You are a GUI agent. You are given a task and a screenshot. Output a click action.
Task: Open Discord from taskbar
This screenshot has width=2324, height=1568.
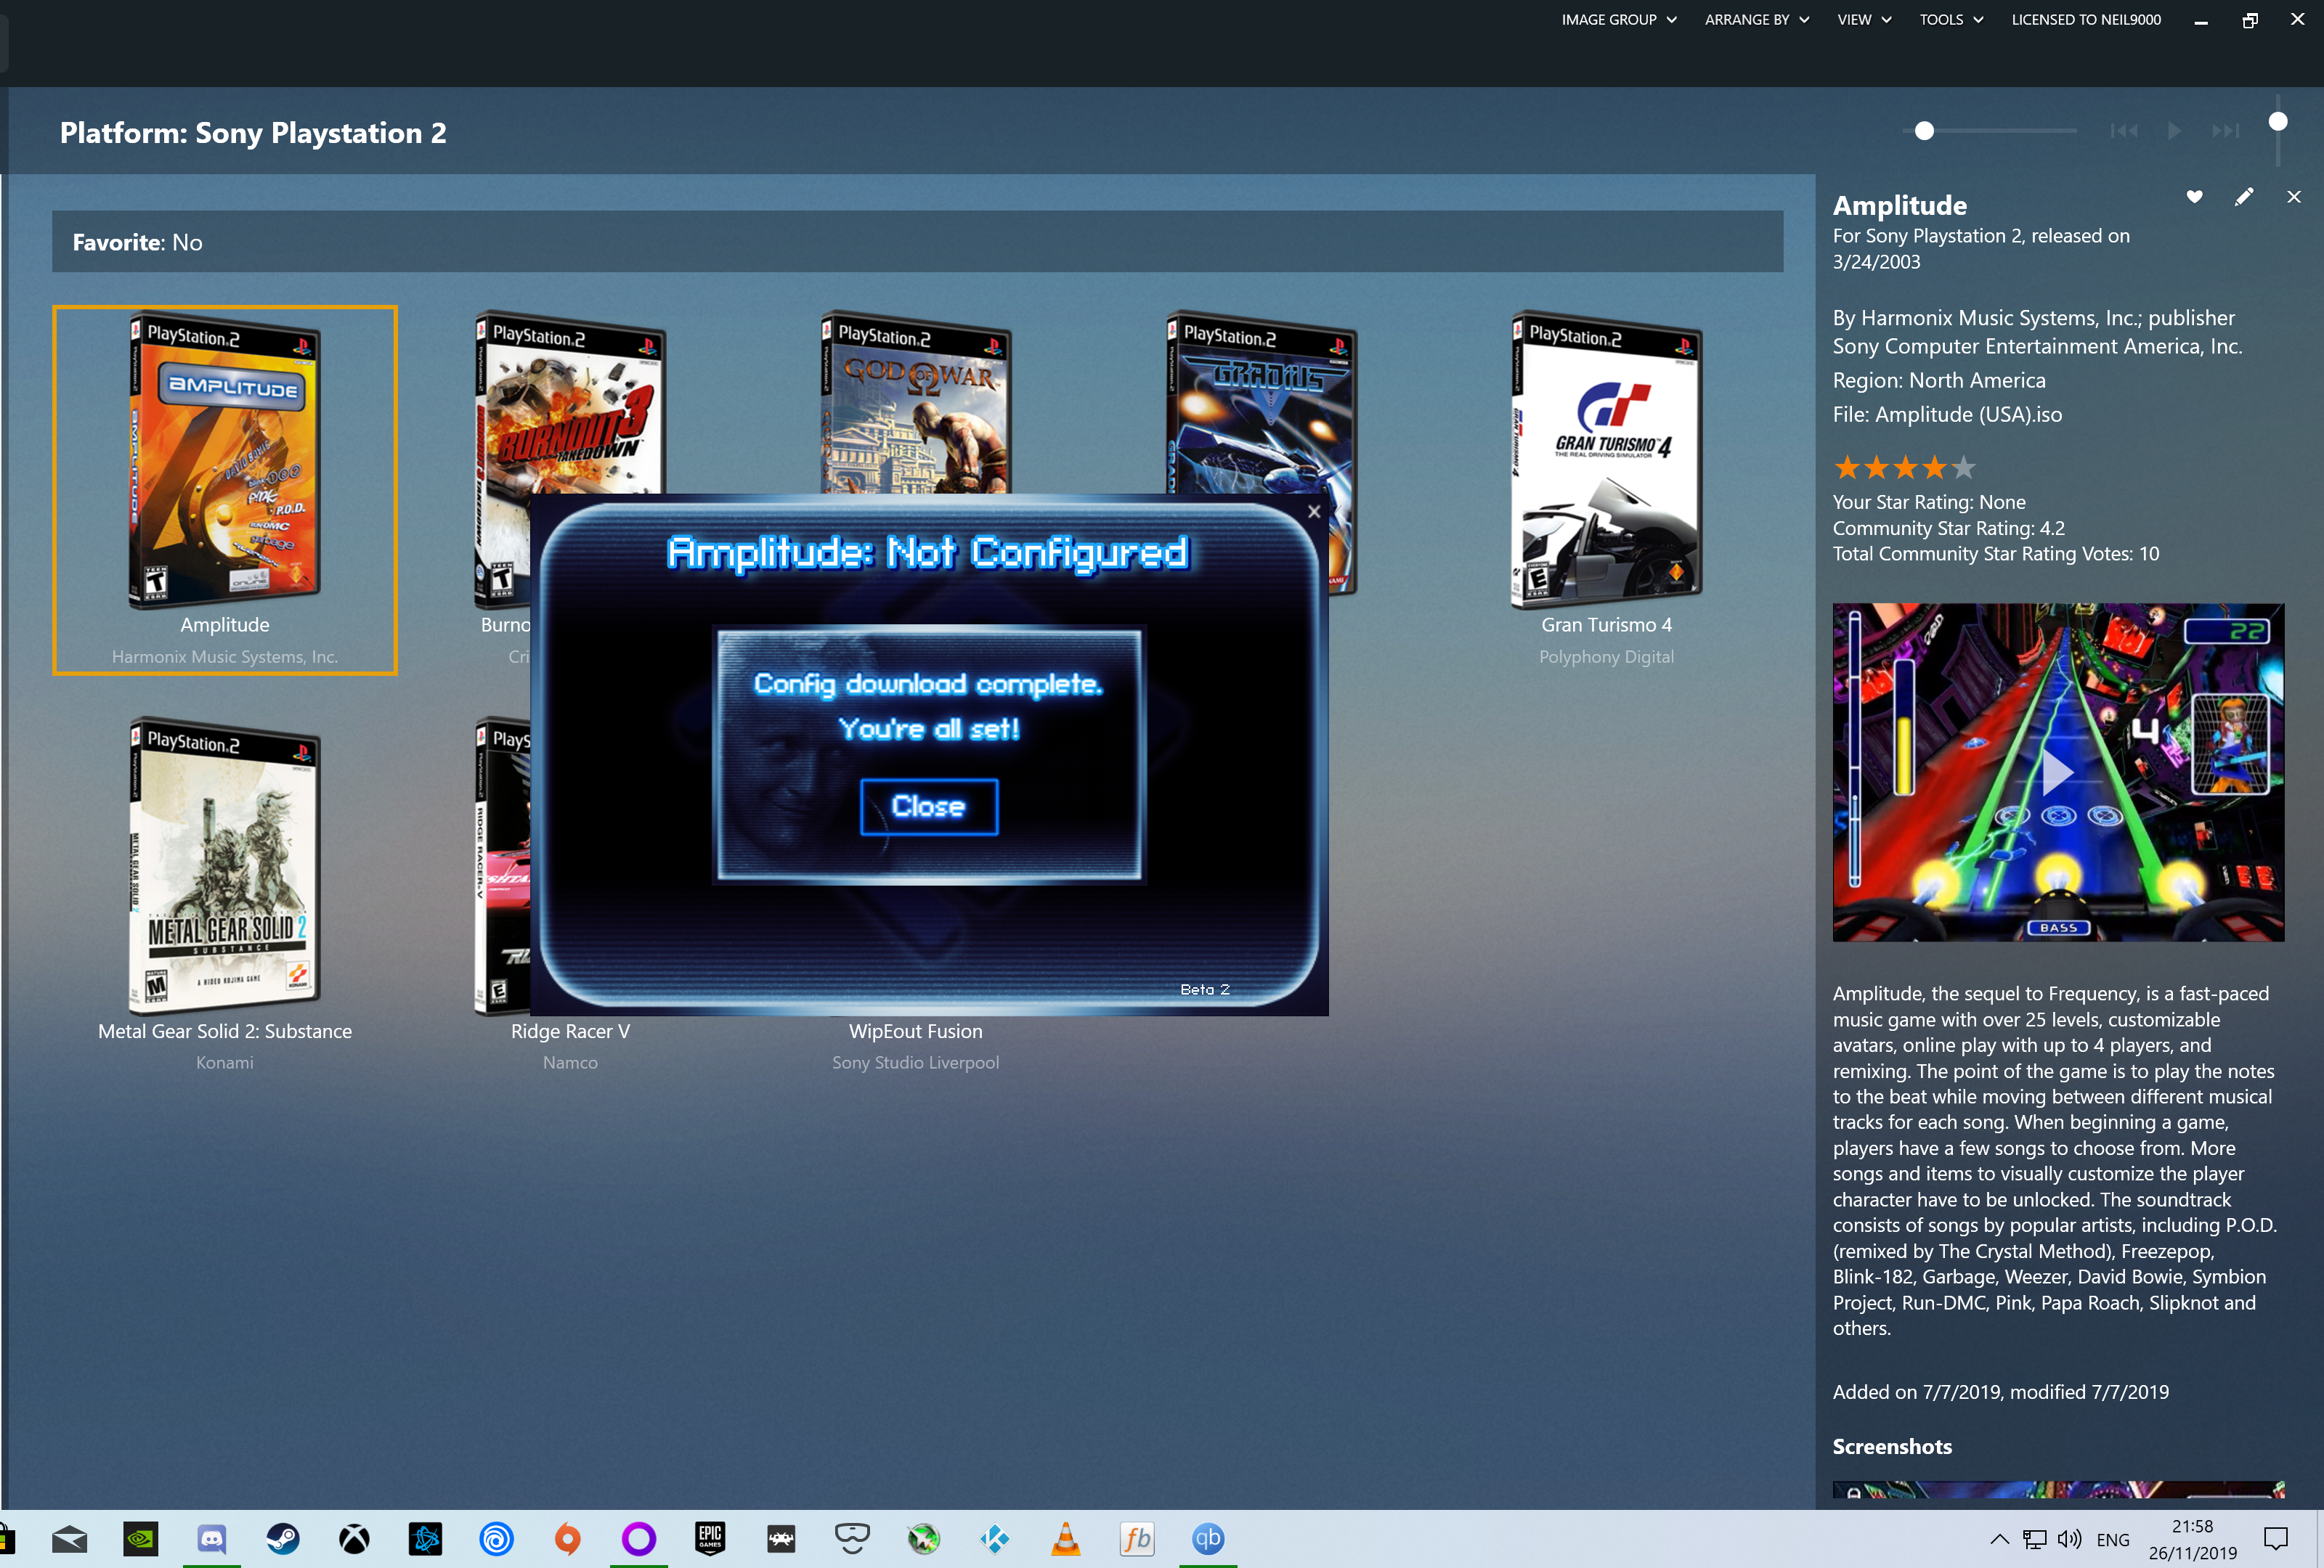[211, 1539]
